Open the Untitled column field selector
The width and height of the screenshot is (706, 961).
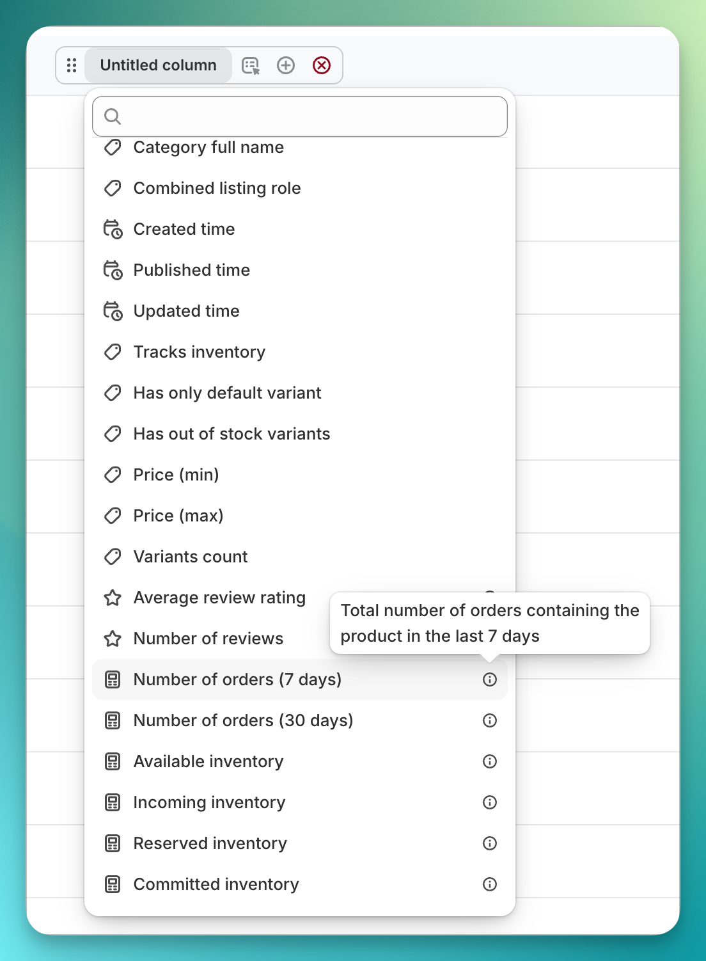coord(158,65)
